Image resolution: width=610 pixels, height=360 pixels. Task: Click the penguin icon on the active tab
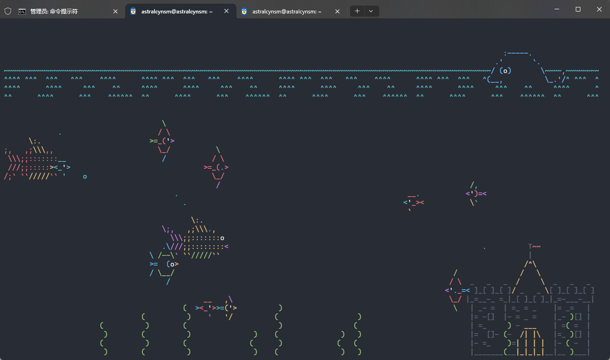(x=133, y=11)
